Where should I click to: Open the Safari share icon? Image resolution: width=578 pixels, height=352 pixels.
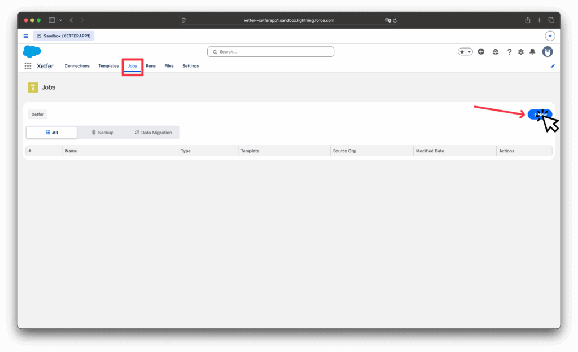point(528,20)
